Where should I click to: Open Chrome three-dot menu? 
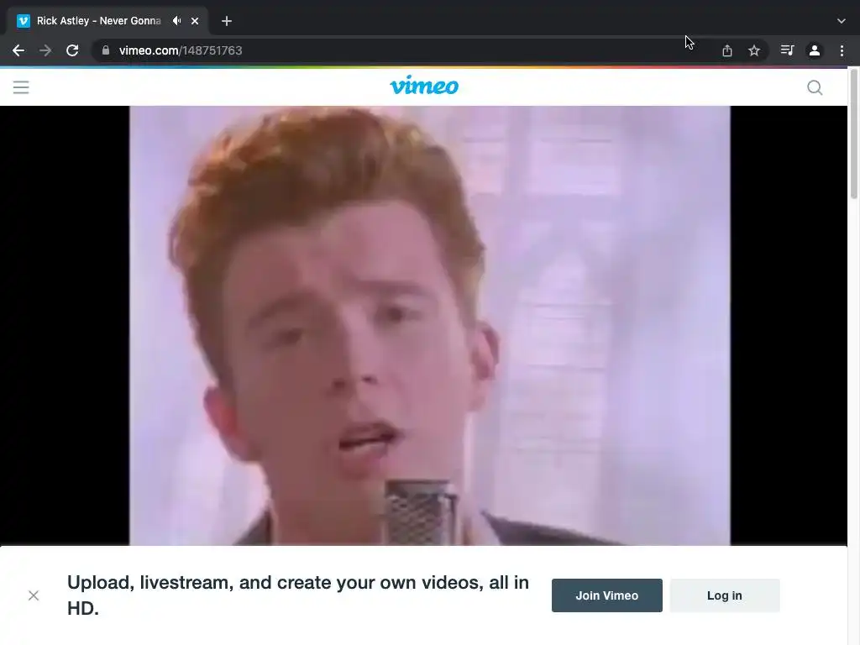pos(842,50)
